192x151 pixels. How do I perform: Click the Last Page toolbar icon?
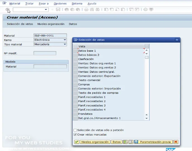pos(123,10)
